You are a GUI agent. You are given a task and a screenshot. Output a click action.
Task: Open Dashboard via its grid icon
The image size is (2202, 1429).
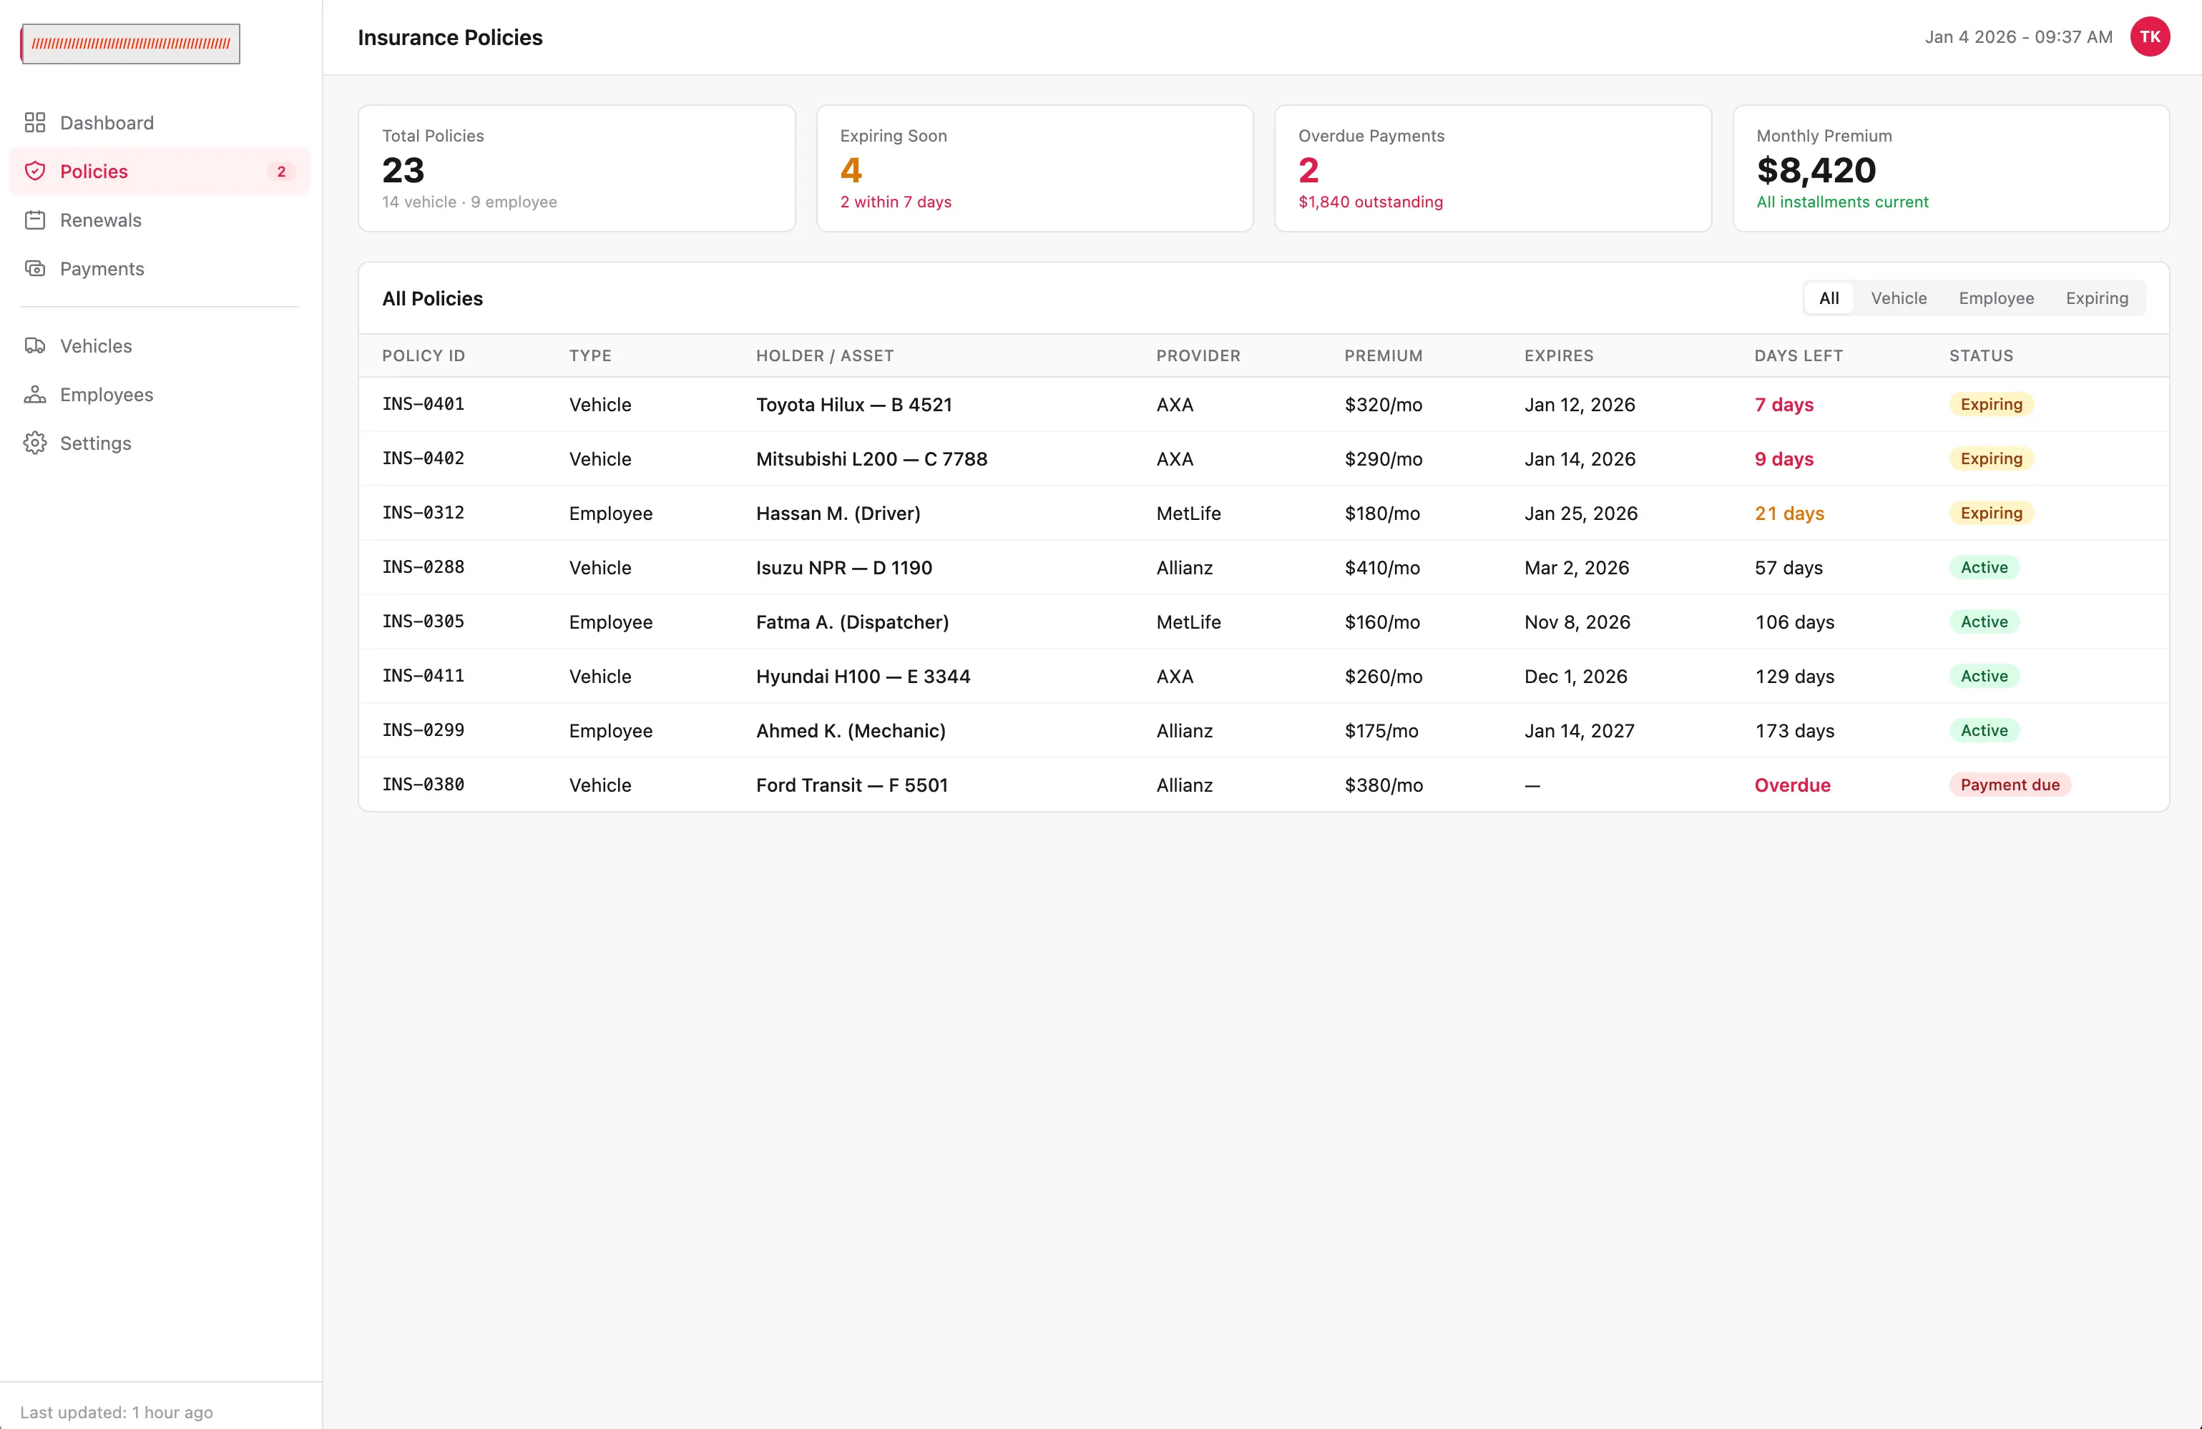pos(35,122)
